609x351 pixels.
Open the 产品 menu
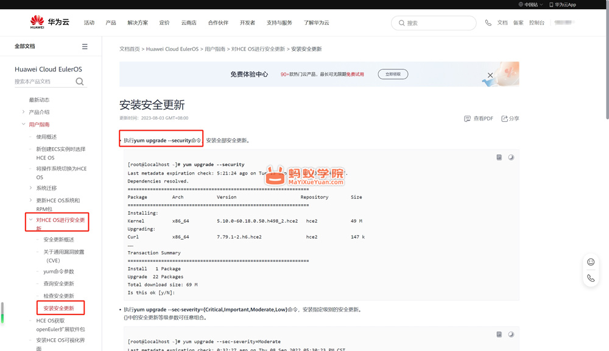111,23
